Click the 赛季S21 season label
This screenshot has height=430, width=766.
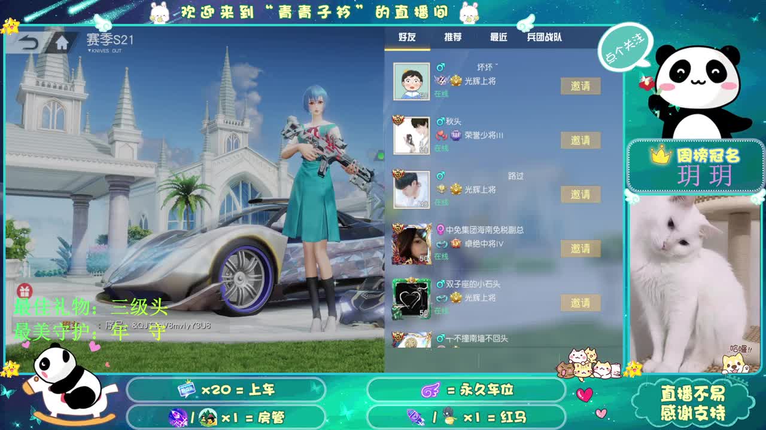pos(110,40)
